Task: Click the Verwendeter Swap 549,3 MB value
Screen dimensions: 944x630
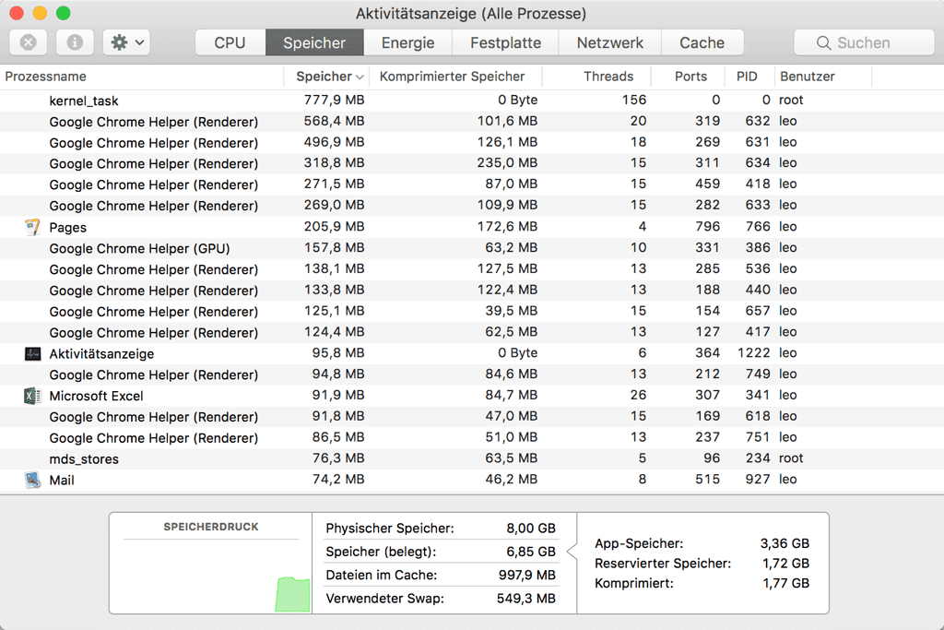Action: coord(525,599)
